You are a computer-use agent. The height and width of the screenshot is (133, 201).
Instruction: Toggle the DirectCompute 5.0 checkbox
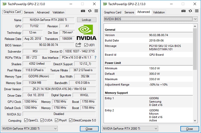point(71,120)
